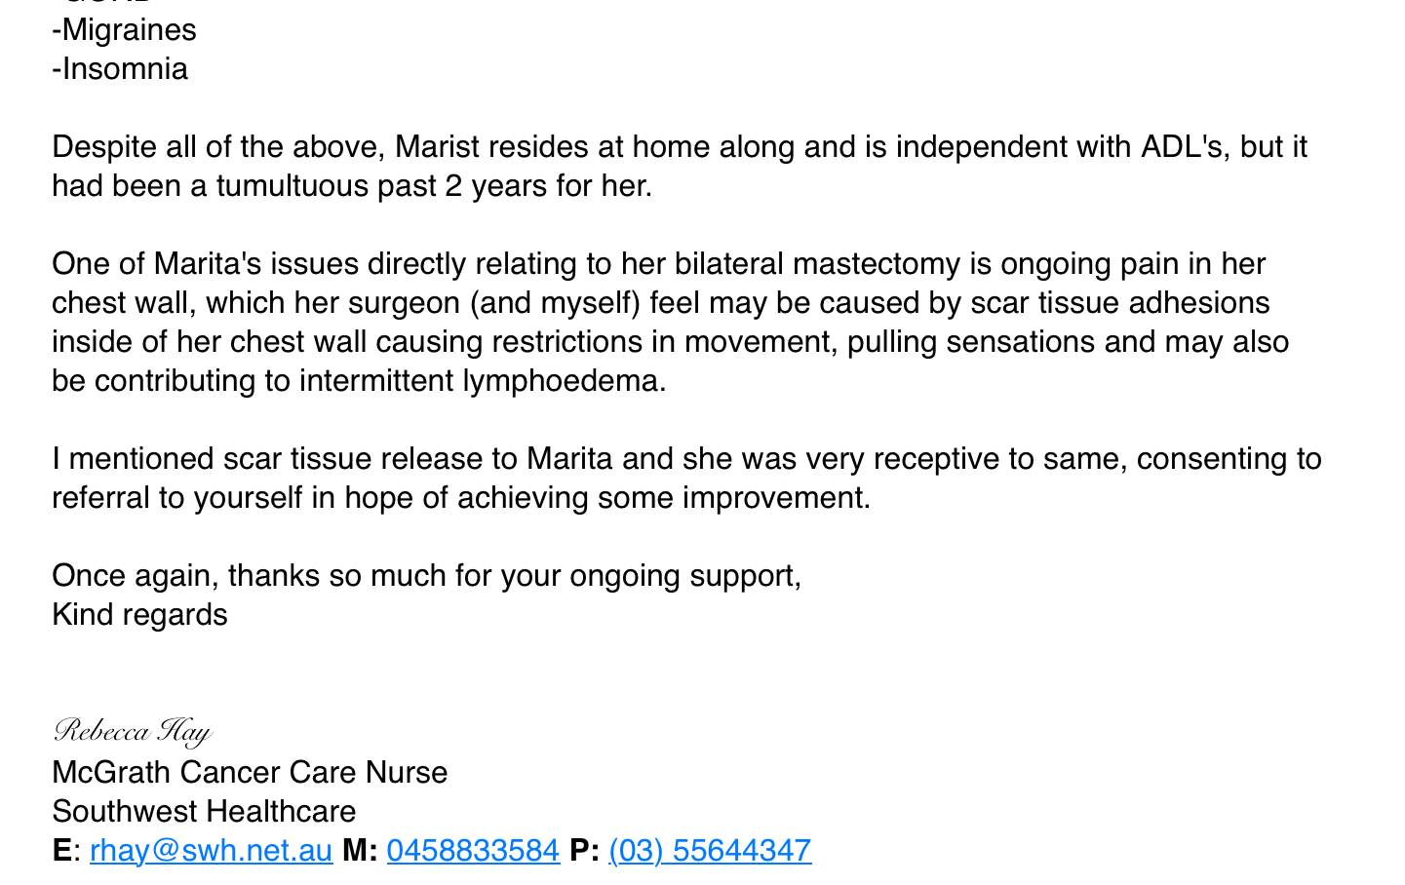Viewport: 1405px width, 885px height.
Task: Click the -Insomnia list entry
Action: pos(120,69)
